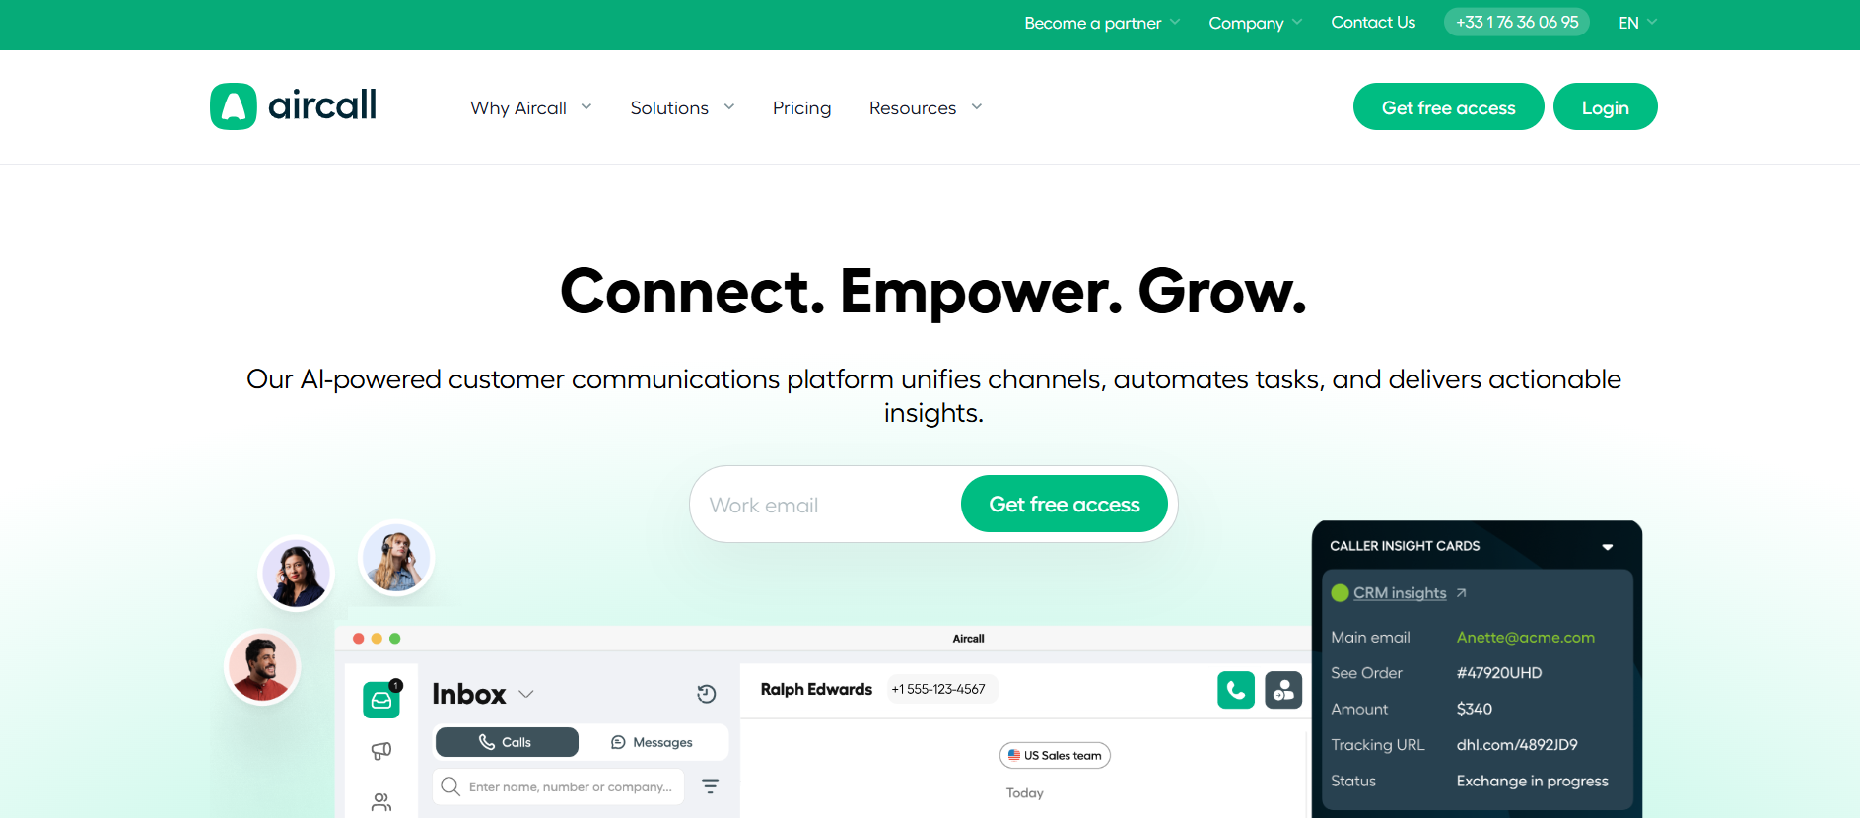Viewport: 1860px width, 818px height.
Task: Click the megaphone campaigns icon
Action: click(x=381, y=751)
